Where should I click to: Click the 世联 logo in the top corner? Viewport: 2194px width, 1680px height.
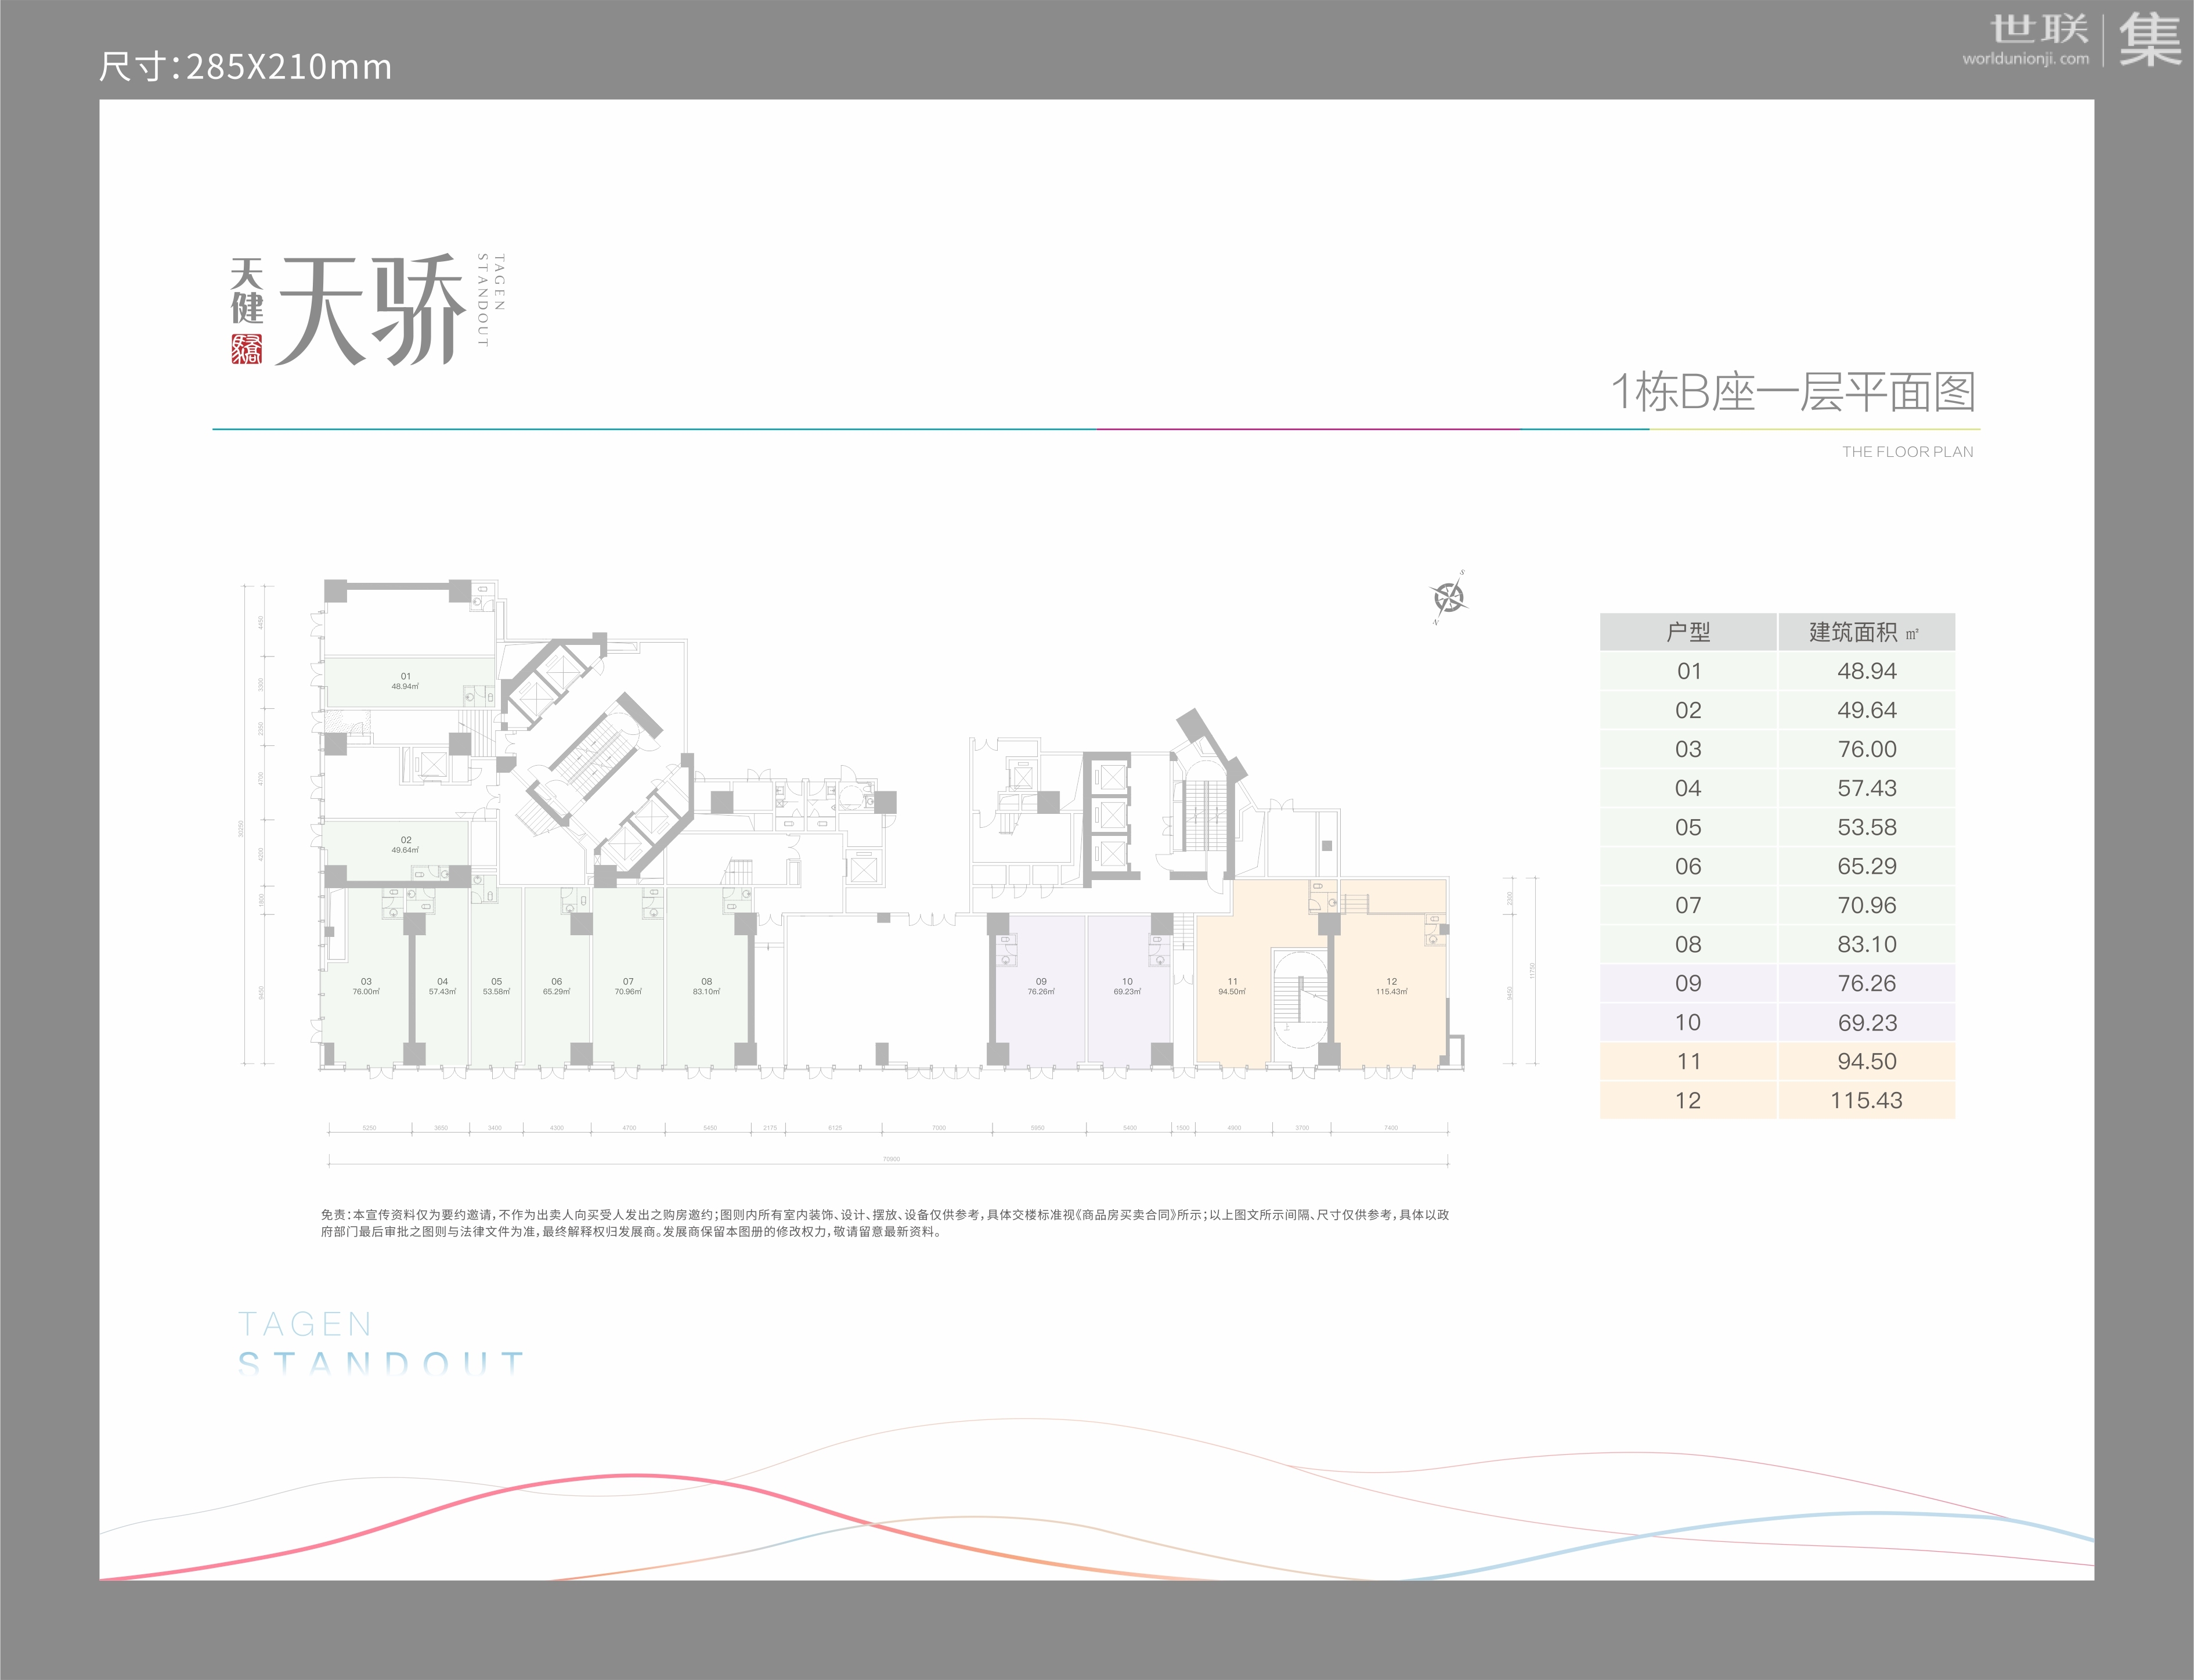coord(2039,29)
